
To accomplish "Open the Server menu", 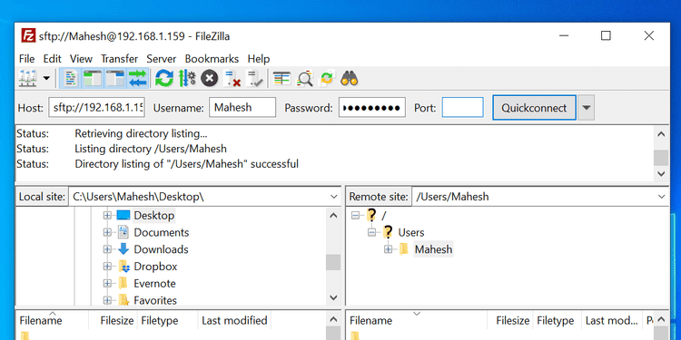I will tap(161, 59).
